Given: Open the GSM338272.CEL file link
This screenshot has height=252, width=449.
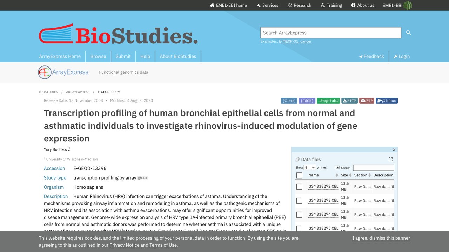Looking at the screenshot, I should [323, 186].
